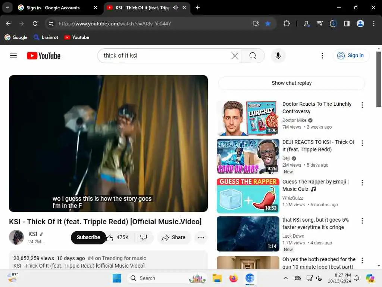Open Chrome three-dot menu
The image size is (382, 287).
374,24
